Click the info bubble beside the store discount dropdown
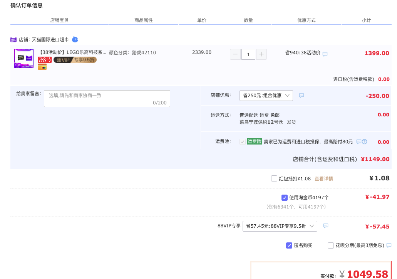Viewport: 397px width, 279px height. [301, 95]
